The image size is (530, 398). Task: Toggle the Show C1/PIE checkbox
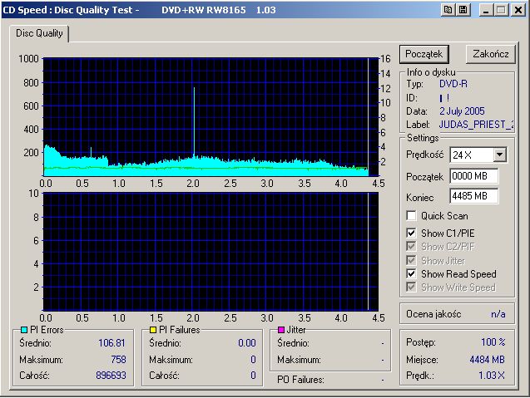411,233
